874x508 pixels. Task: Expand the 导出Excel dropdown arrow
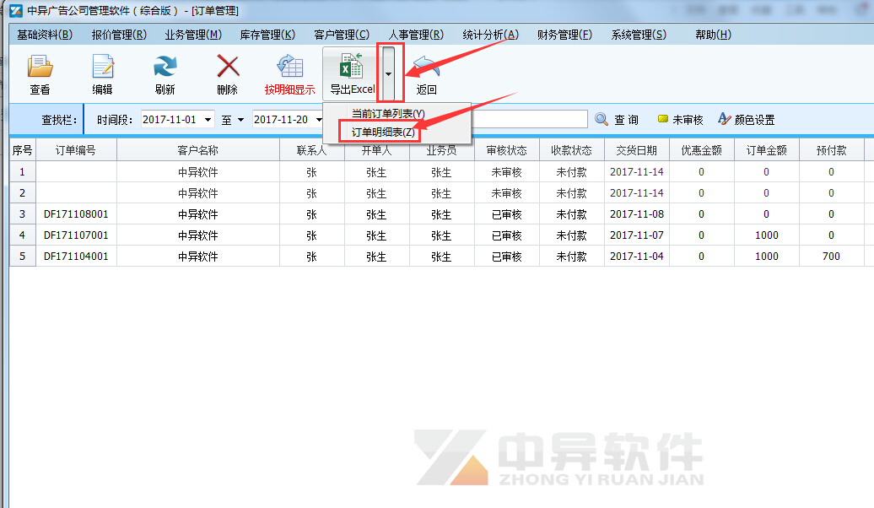point(389,73)
